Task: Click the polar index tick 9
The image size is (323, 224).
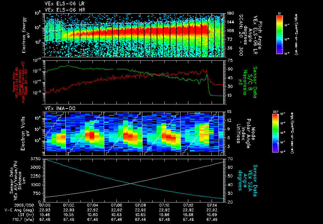Action: pyautogui.click(x=228, y=129)
